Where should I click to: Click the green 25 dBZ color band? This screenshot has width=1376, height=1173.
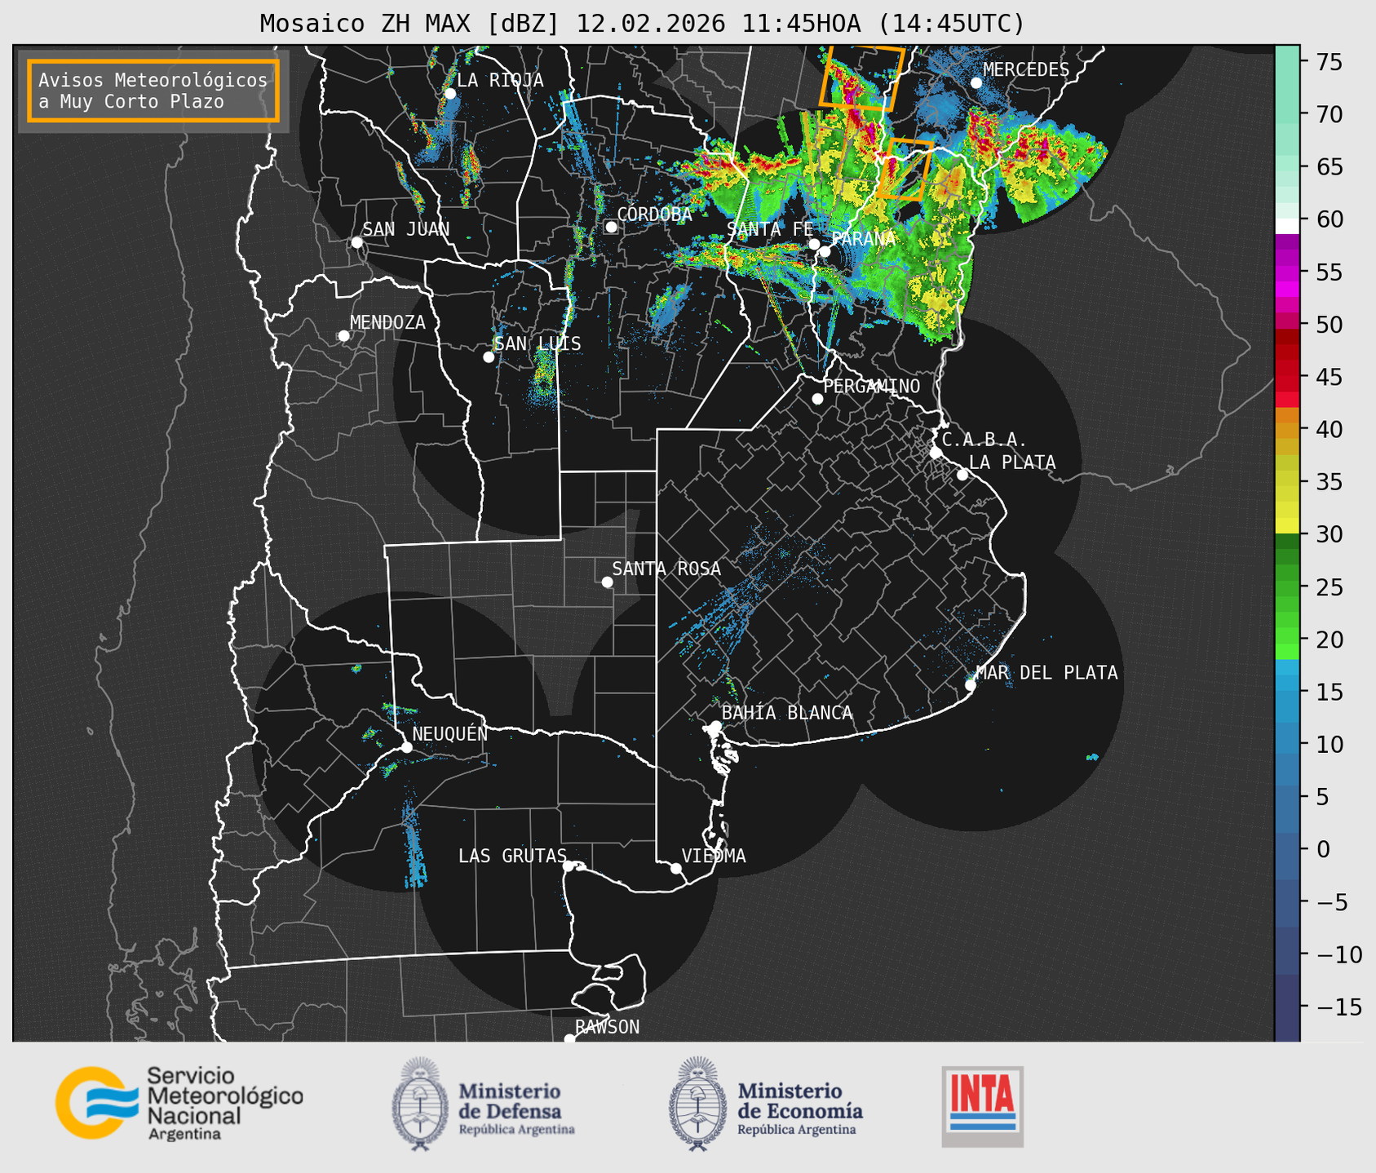(1287, 587)
